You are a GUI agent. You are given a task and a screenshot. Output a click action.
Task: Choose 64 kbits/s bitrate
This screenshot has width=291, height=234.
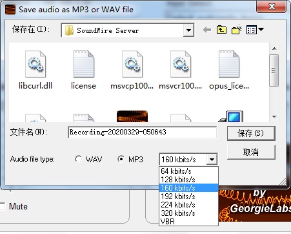pyautogui.click(x=188, y=171)
